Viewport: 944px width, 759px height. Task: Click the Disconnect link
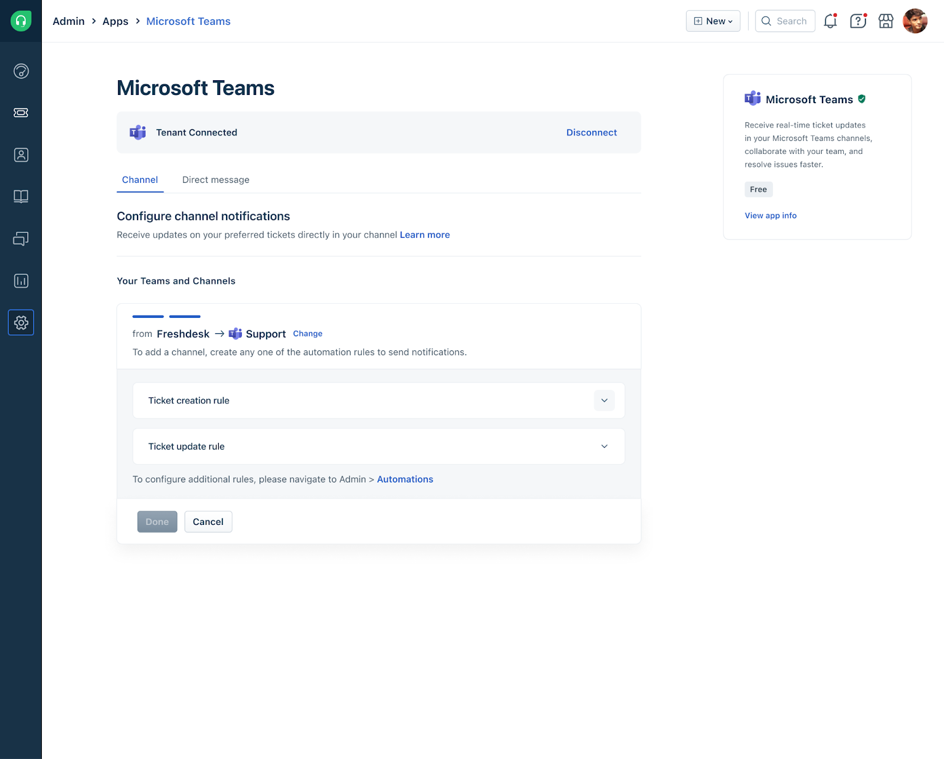pos(592,133)
